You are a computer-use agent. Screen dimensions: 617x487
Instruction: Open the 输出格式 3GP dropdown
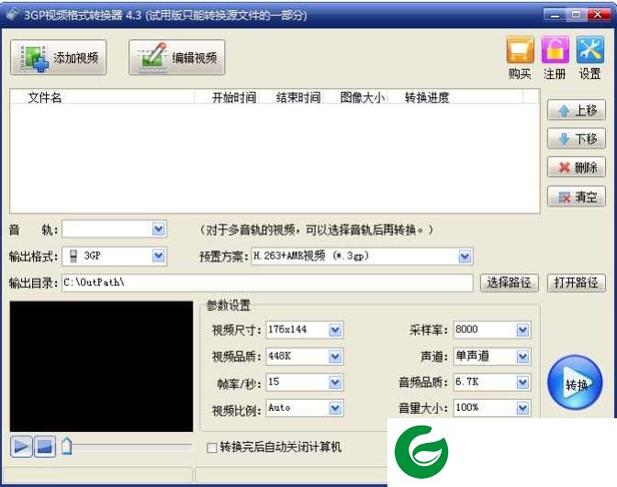158,256
